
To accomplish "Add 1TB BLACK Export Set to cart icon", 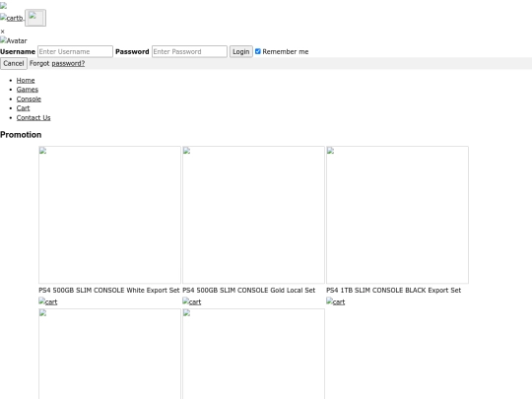I will pyautogui.click(x=336, y=301).
